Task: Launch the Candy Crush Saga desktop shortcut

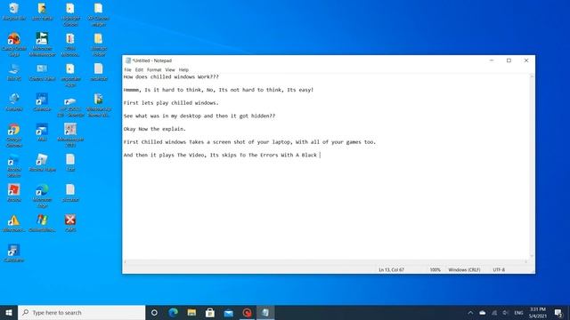Action: 14,44
